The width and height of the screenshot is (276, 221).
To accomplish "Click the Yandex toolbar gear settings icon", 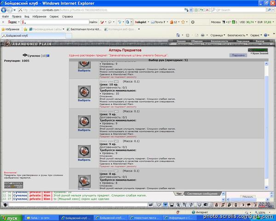I will [193, 22].
